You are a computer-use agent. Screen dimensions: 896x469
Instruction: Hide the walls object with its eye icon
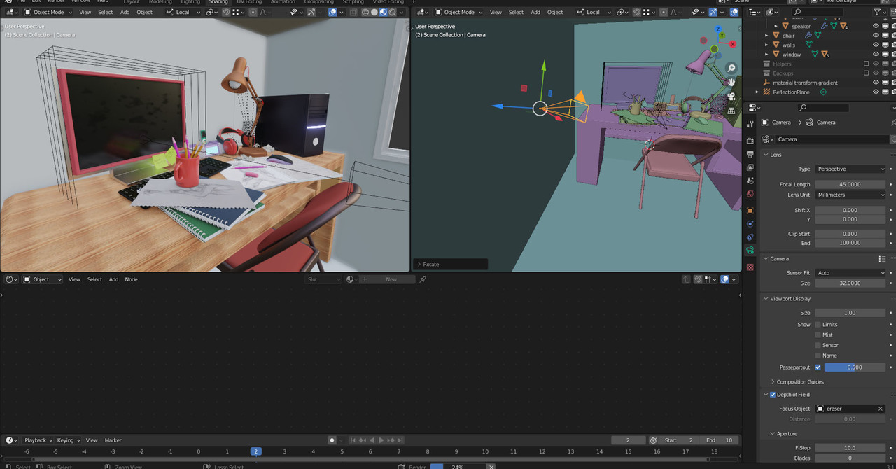click(875, 45)
